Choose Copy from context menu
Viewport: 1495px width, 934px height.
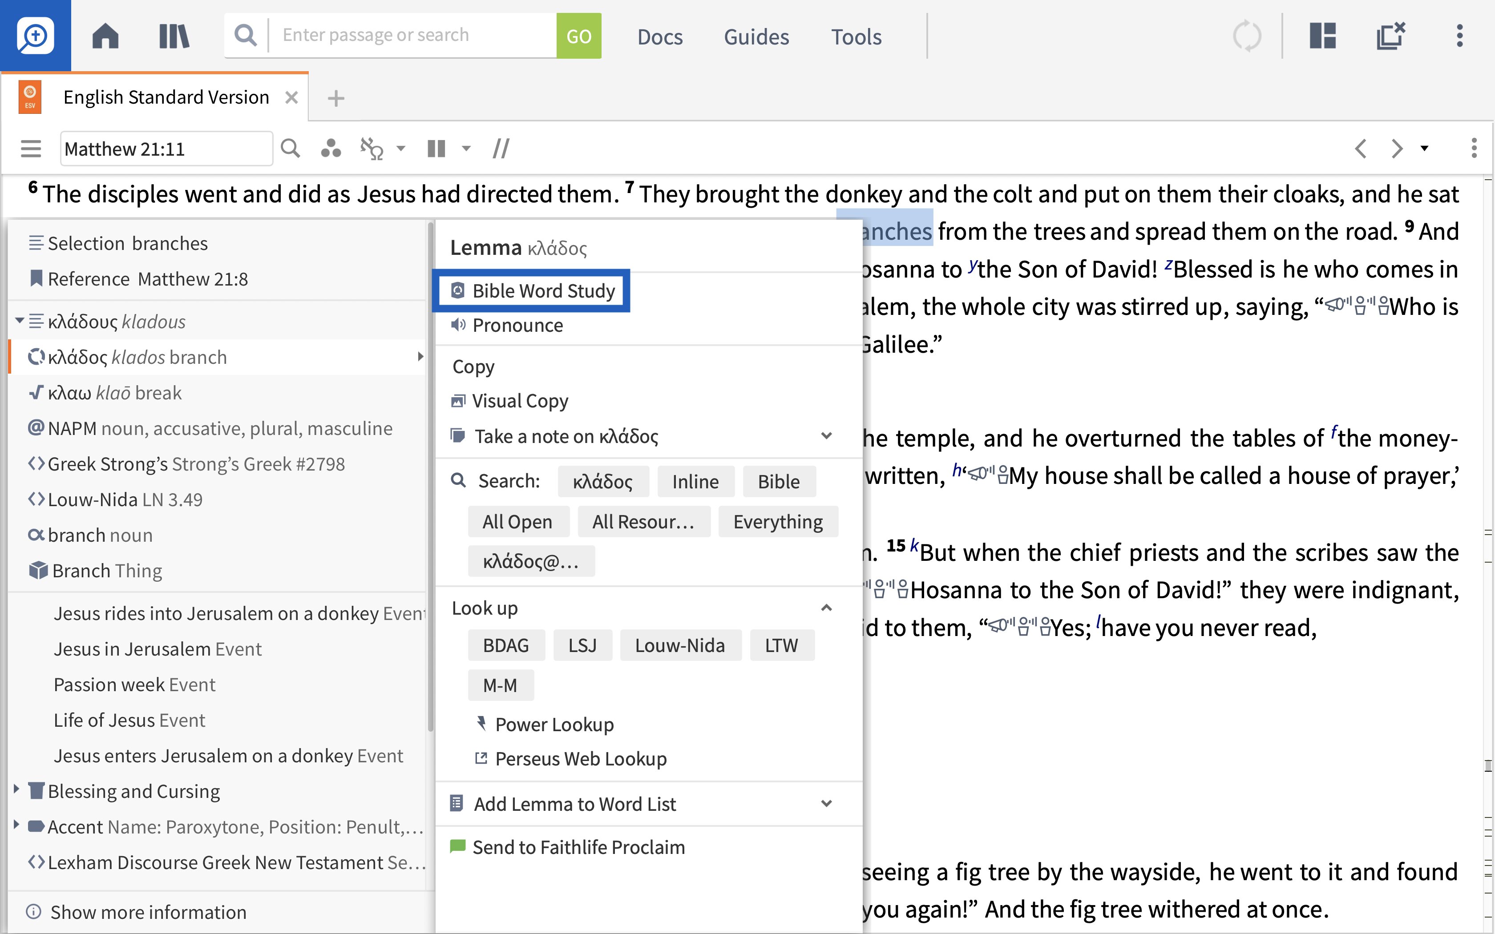(x=473, y=366)
